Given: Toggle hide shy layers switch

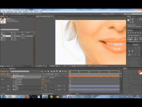Looking at the screenshot, I should tap(51, 71).
